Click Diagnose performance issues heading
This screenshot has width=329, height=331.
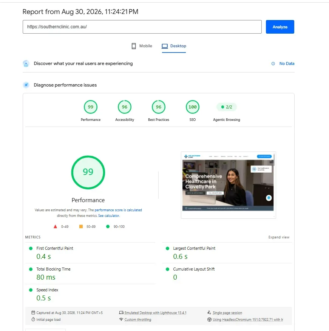click(65, 85)
